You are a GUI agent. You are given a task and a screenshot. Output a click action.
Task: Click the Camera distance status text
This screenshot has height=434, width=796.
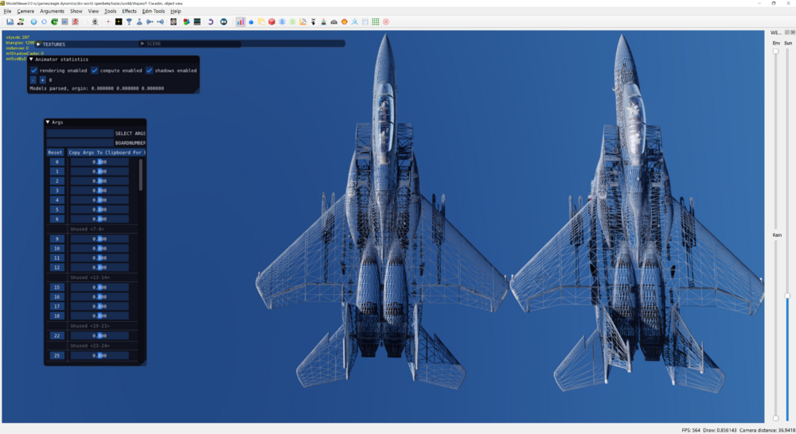pyautogui.click(x=767, y=431)
